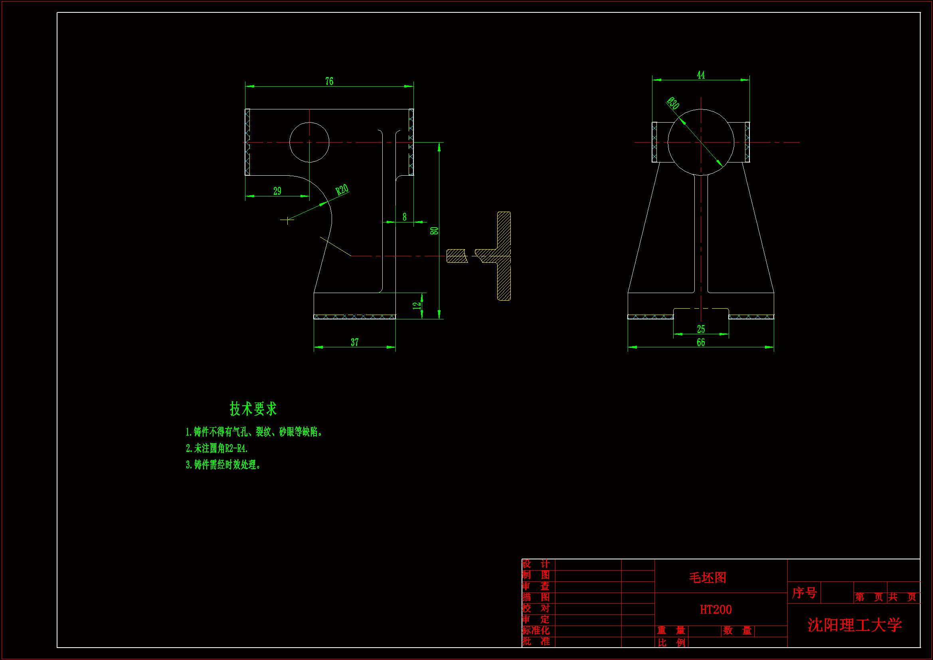
Task: Click the 8 rib thickness dimension
Action: click(404, 217)
